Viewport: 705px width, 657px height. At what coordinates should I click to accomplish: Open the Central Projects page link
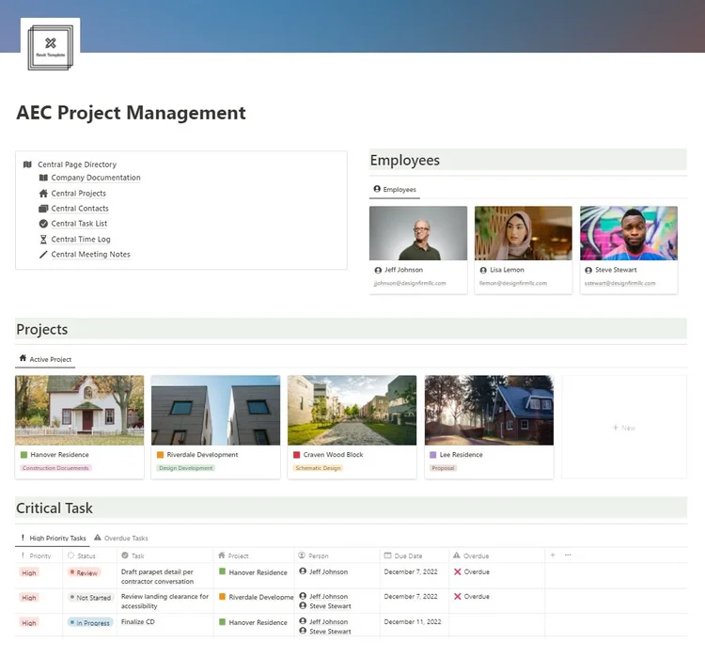(x=79, y=194)
